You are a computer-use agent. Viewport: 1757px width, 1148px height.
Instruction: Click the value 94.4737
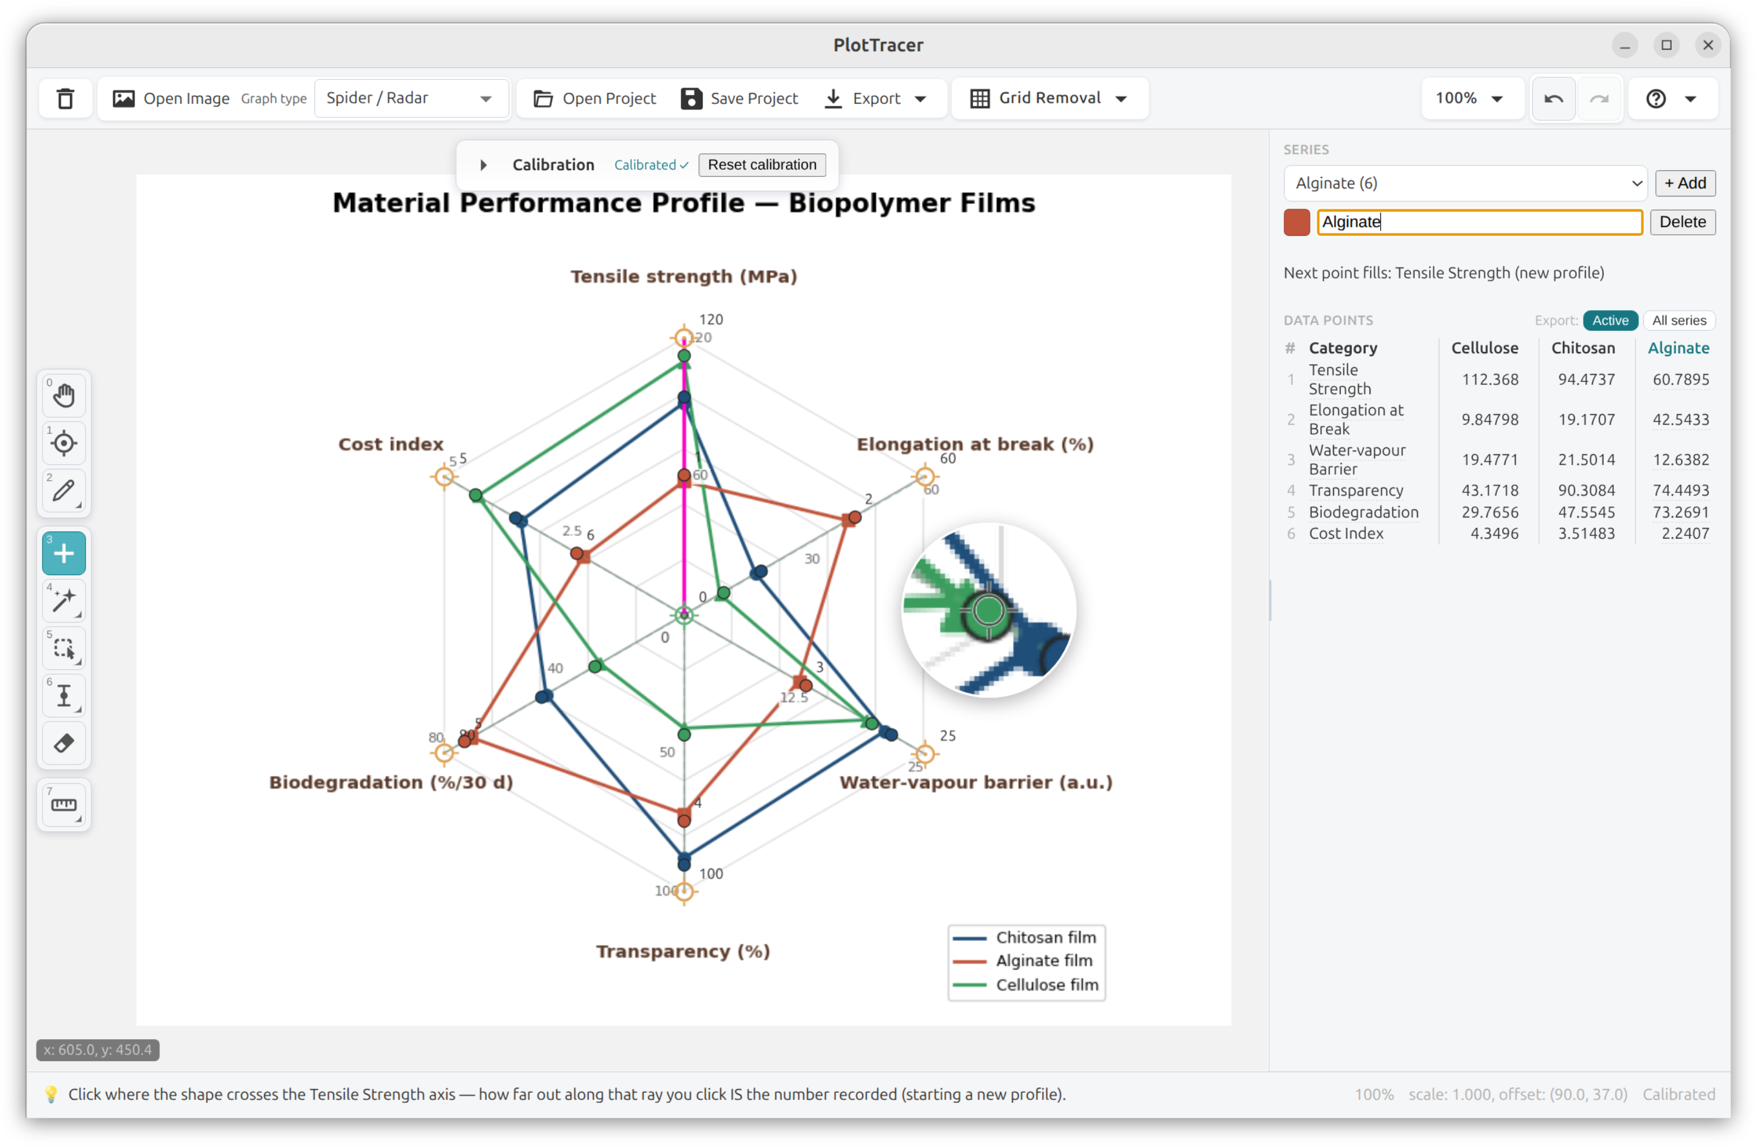point(1585,379)
